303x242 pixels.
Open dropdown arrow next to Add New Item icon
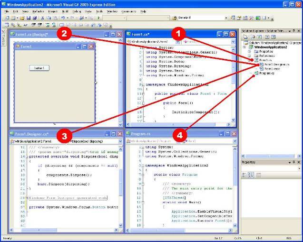coord(18,18)
